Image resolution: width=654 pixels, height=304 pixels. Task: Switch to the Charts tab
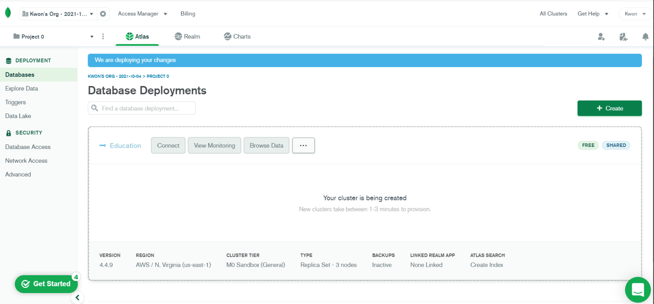pyautogui.click(x=237, y=37)
